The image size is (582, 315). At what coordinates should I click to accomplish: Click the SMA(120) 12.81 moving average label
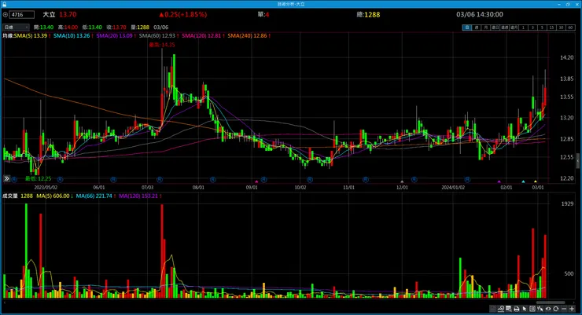pos(203,35)
